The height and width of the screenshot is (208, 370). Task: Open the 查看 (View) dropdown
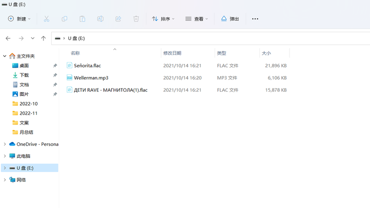pyautogui.click(x=197, y=19)
